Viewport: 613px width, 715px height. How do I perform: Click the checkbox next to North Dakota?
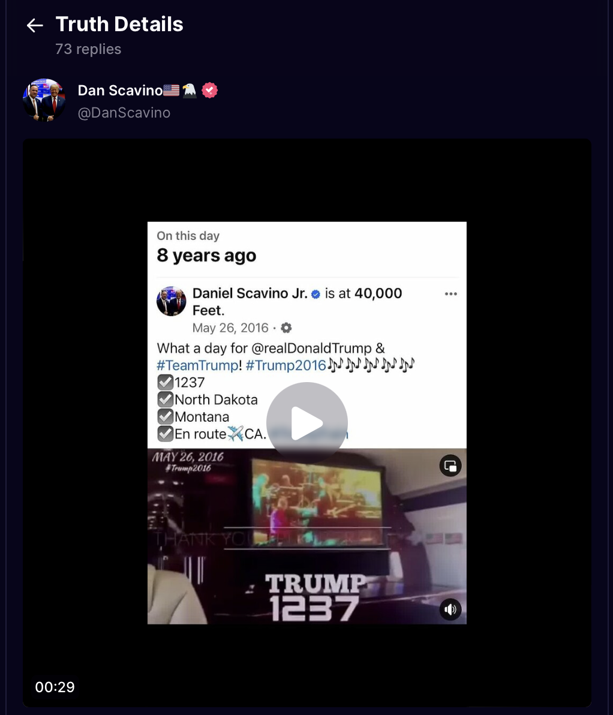165,399
